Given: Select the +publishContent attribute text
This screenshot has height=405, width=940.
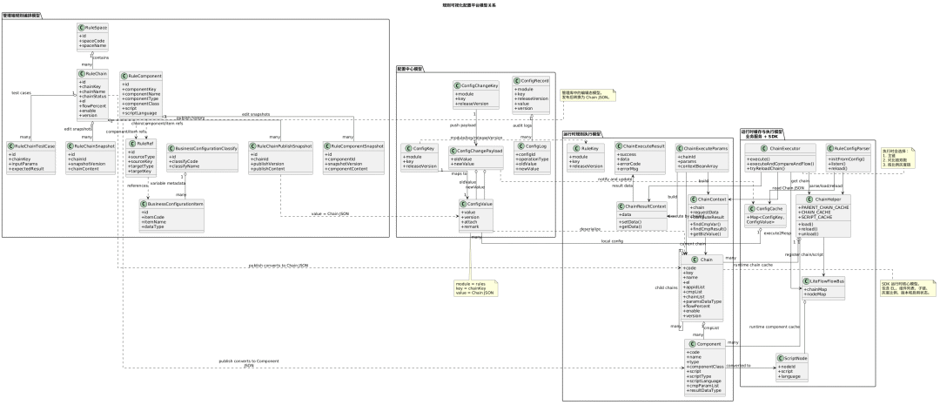Looking at the screenshot, I should pos(269,169).
